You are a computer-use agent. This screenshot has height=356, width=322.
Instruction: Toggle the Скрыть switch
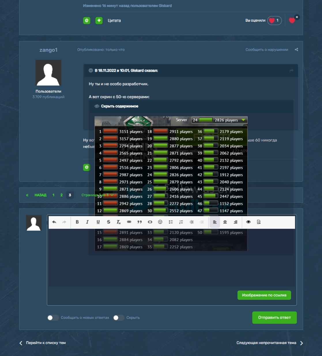(x=119, y=318)
